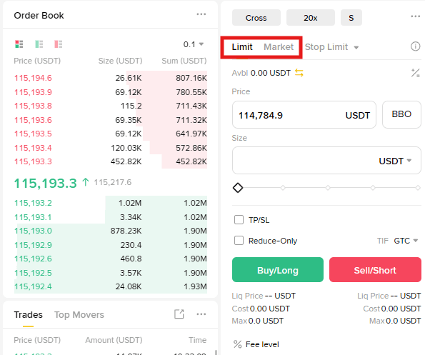Enable the Reduce-Only checkbox
The width and height of the screenshot is (425, 355).
pos(239,241)
